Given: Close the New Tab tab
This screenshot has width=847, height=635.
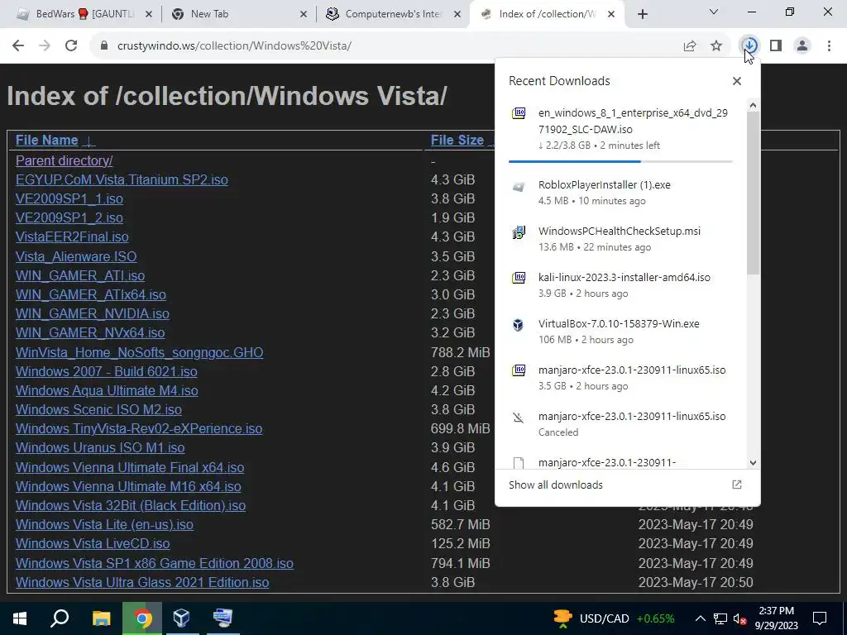Looking at the screenshot, I should 304,15.
